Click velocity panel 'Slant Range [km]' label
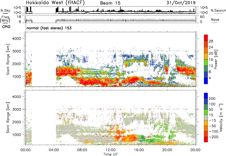This screenshot has height=156, width=226. coord(8,117)
